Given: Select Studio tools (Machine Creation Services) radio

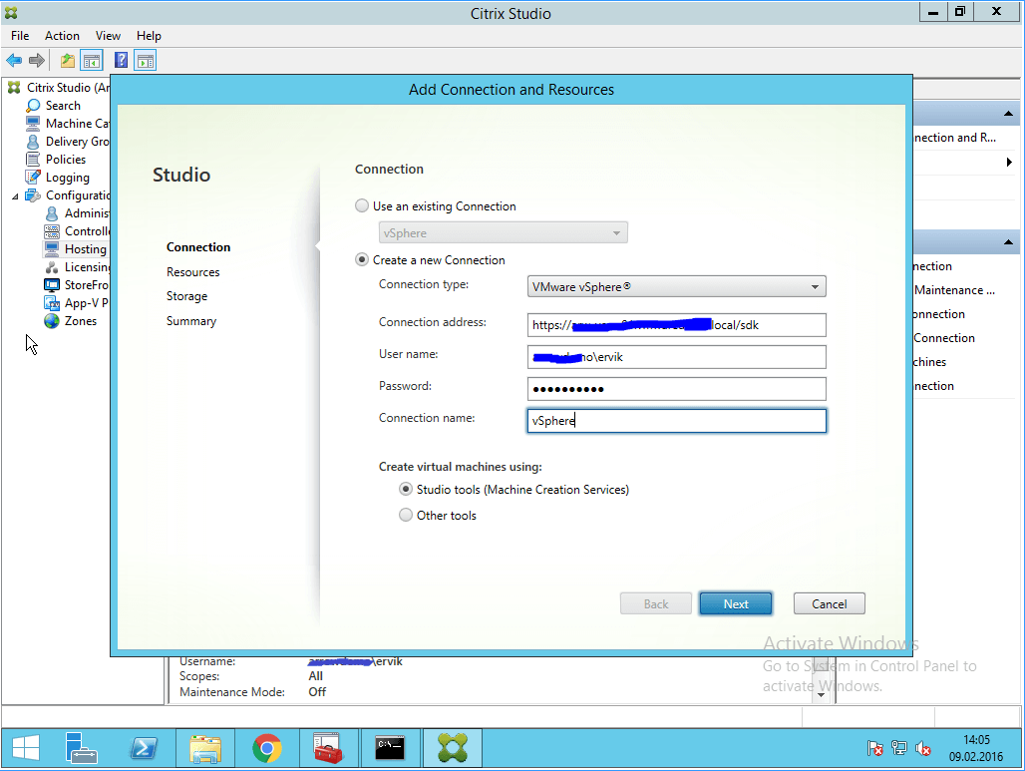Looking at the screenshot, I should (x=406, y=489).
